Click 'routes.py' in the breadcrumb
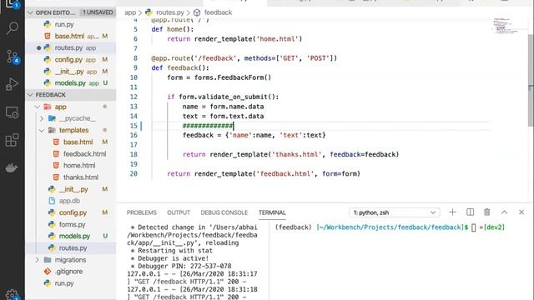 (170, 12)
